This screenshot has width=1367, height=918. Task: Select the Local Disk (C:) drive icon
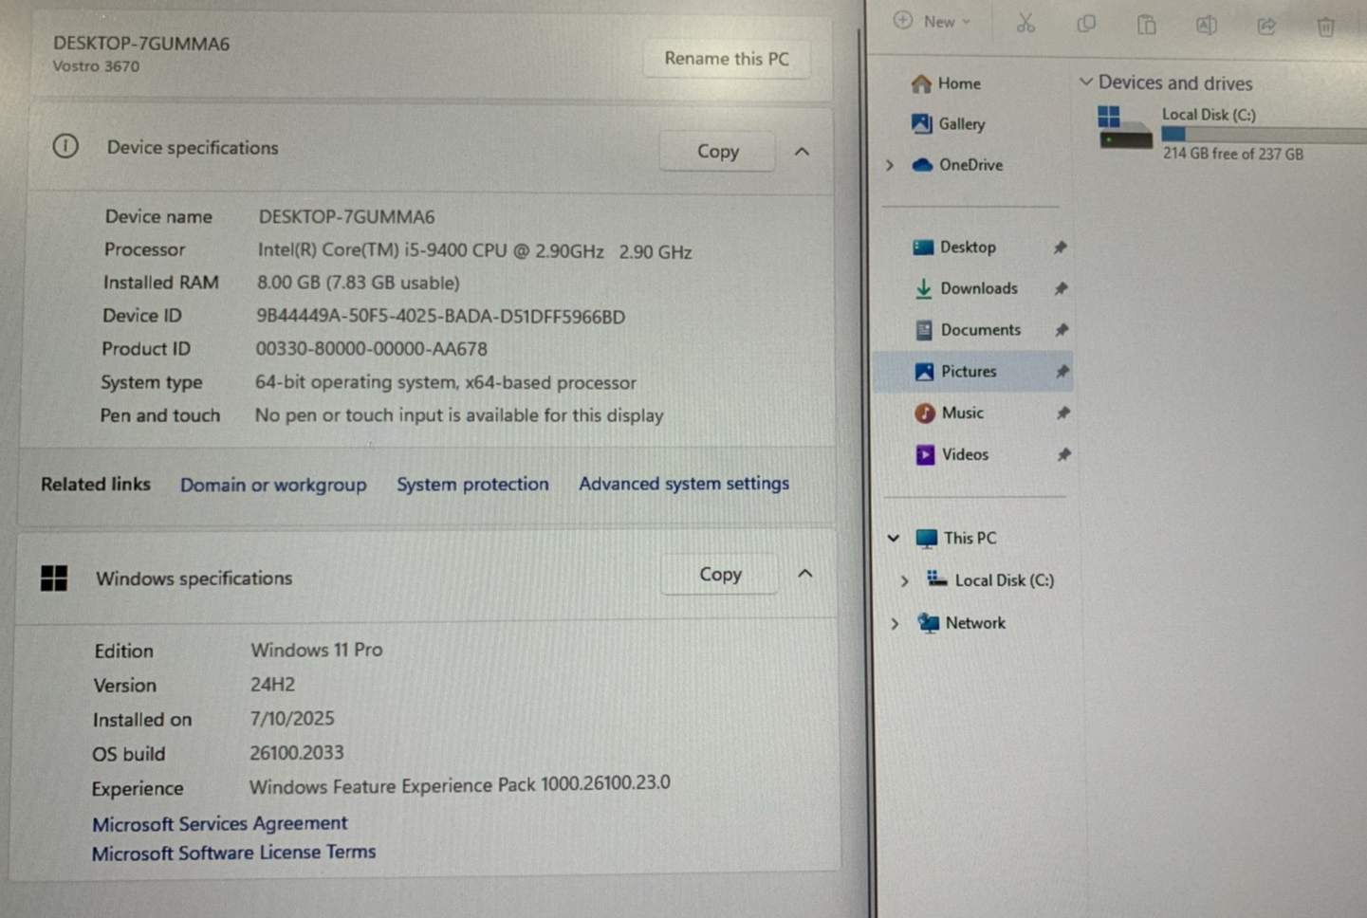[x=1124, y=128]
